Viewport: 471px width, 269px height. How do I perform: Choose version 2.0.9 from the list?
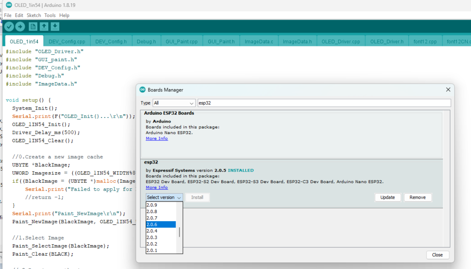161,205
